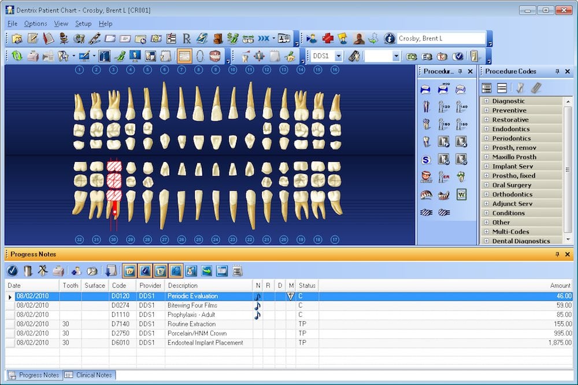Click the trash can icon in Progress Notes toolbar

28,271
